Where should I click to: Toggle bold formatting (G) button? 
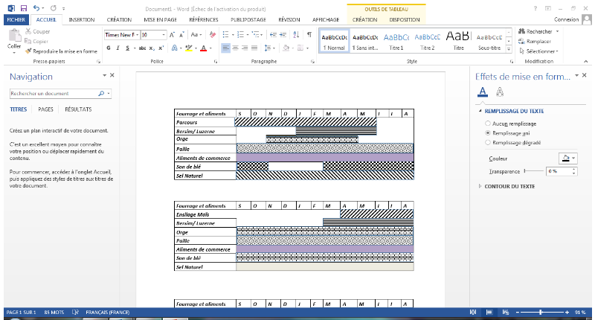pyautogui.click(x=109, y=48)
